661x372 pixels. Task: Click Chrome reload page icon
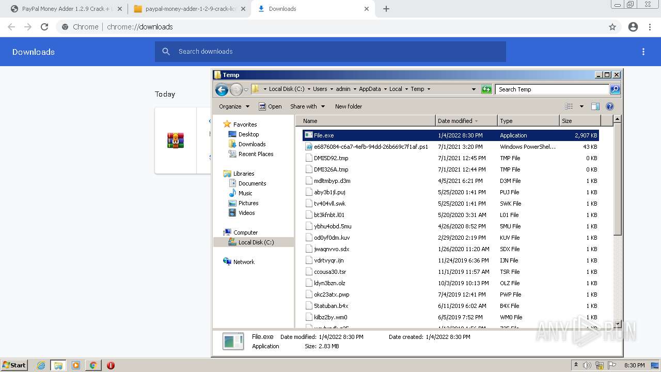[44, 27]
